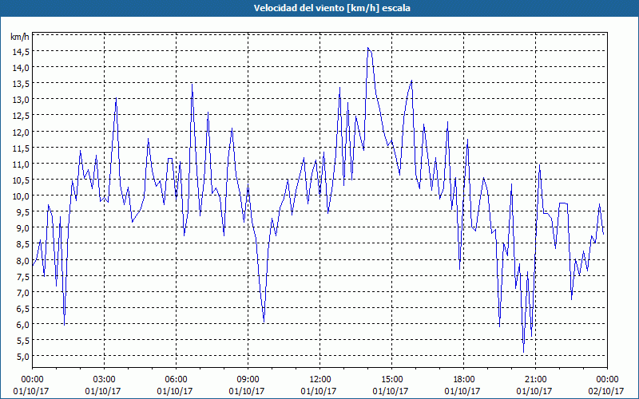The width and height of the screenshot is (639, 399).
Task: Click the highest peak of the wind line
Action: [x=368, y=48]
